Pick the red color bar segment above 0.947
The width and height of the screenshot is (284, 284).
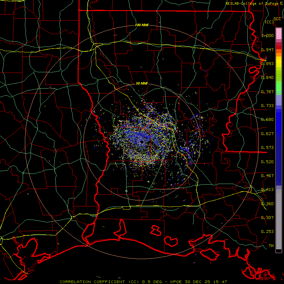click(279, 47)
